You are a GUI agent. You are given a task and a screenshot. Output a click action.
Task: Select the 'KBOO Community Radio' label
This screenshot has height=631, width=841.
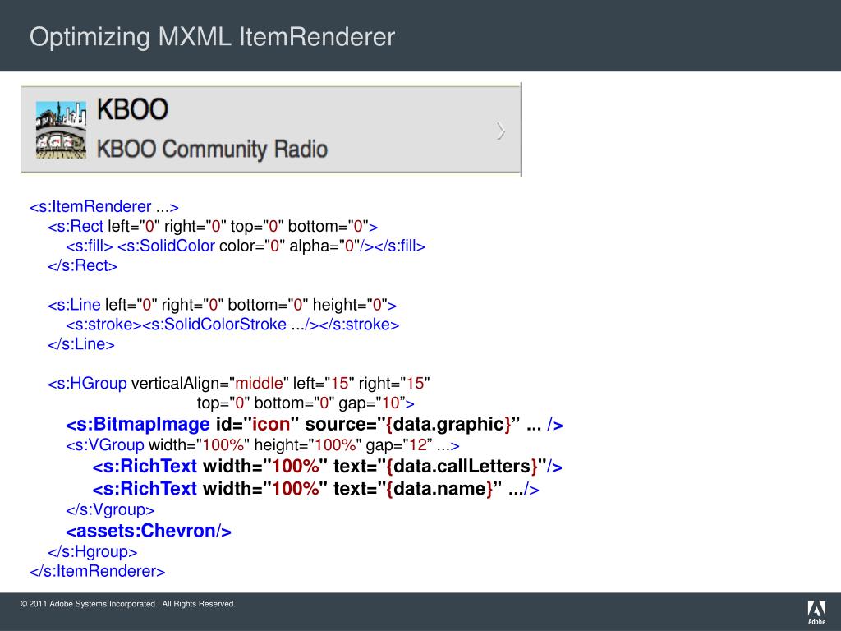click(x=212, y=150)
